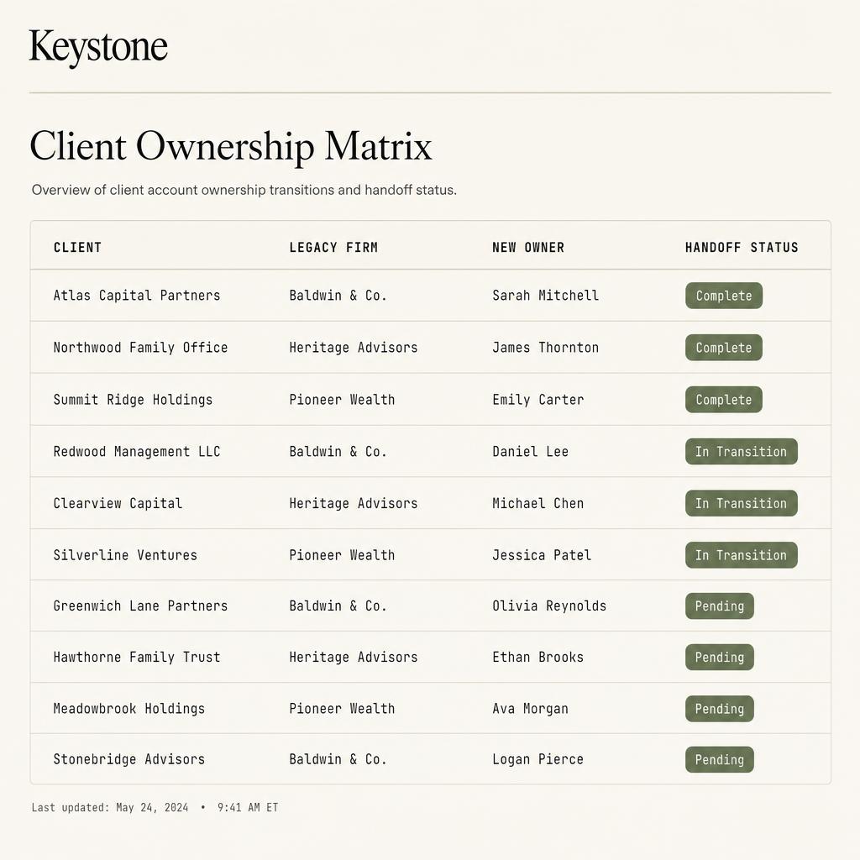The width and height of the screenshot is (860, 860).
Task: Click new owner Jessica Patel
Action: (x=542, y=555)
